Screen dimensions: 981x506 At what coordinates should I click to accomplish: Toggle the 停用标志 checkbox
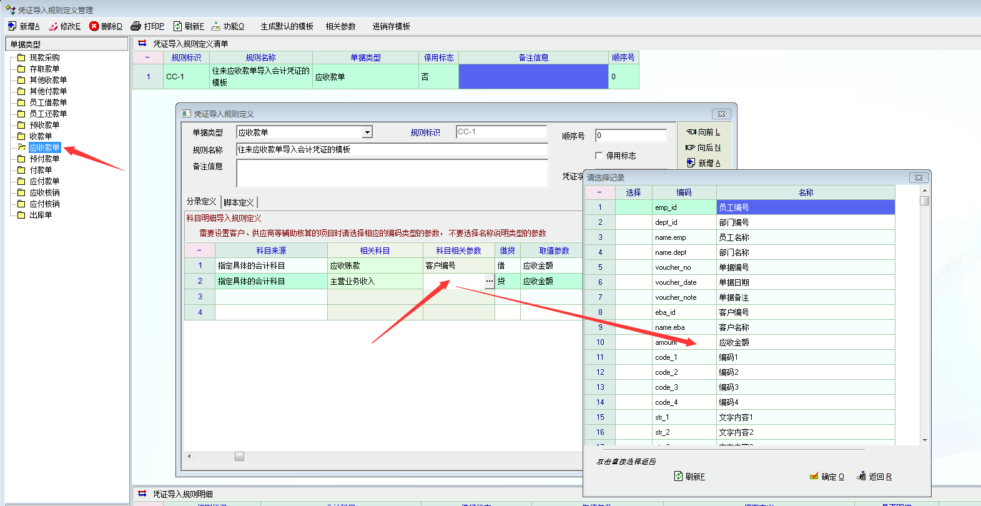pyautogui.click(x=599, y=156)
